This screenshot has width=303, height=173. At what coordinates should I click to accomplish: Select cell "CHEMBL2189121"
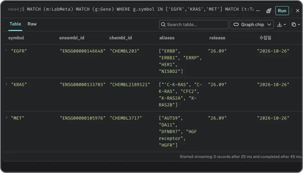click(130, 85)
